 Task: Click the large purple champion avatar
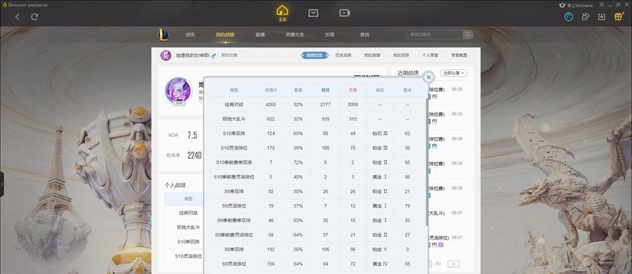point(179,90)
